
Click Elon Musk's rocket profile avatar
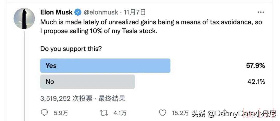click(x=24, y=18)
